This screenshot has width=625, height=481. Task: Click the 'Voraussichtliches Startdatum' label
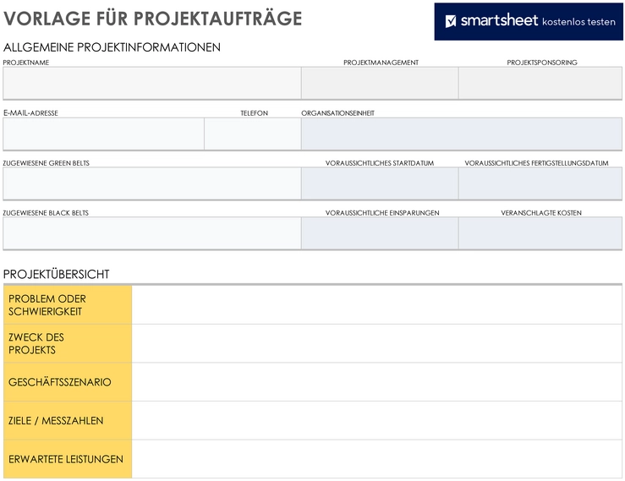pyautogui.click(x=380, y=163)
